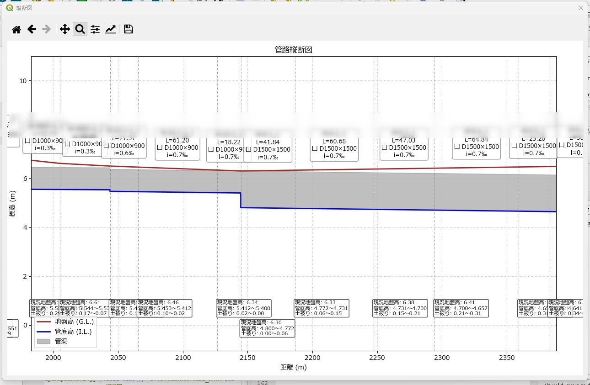Open Configure subplots sliders icon
The image size is (590, 385).
[95, 30]
